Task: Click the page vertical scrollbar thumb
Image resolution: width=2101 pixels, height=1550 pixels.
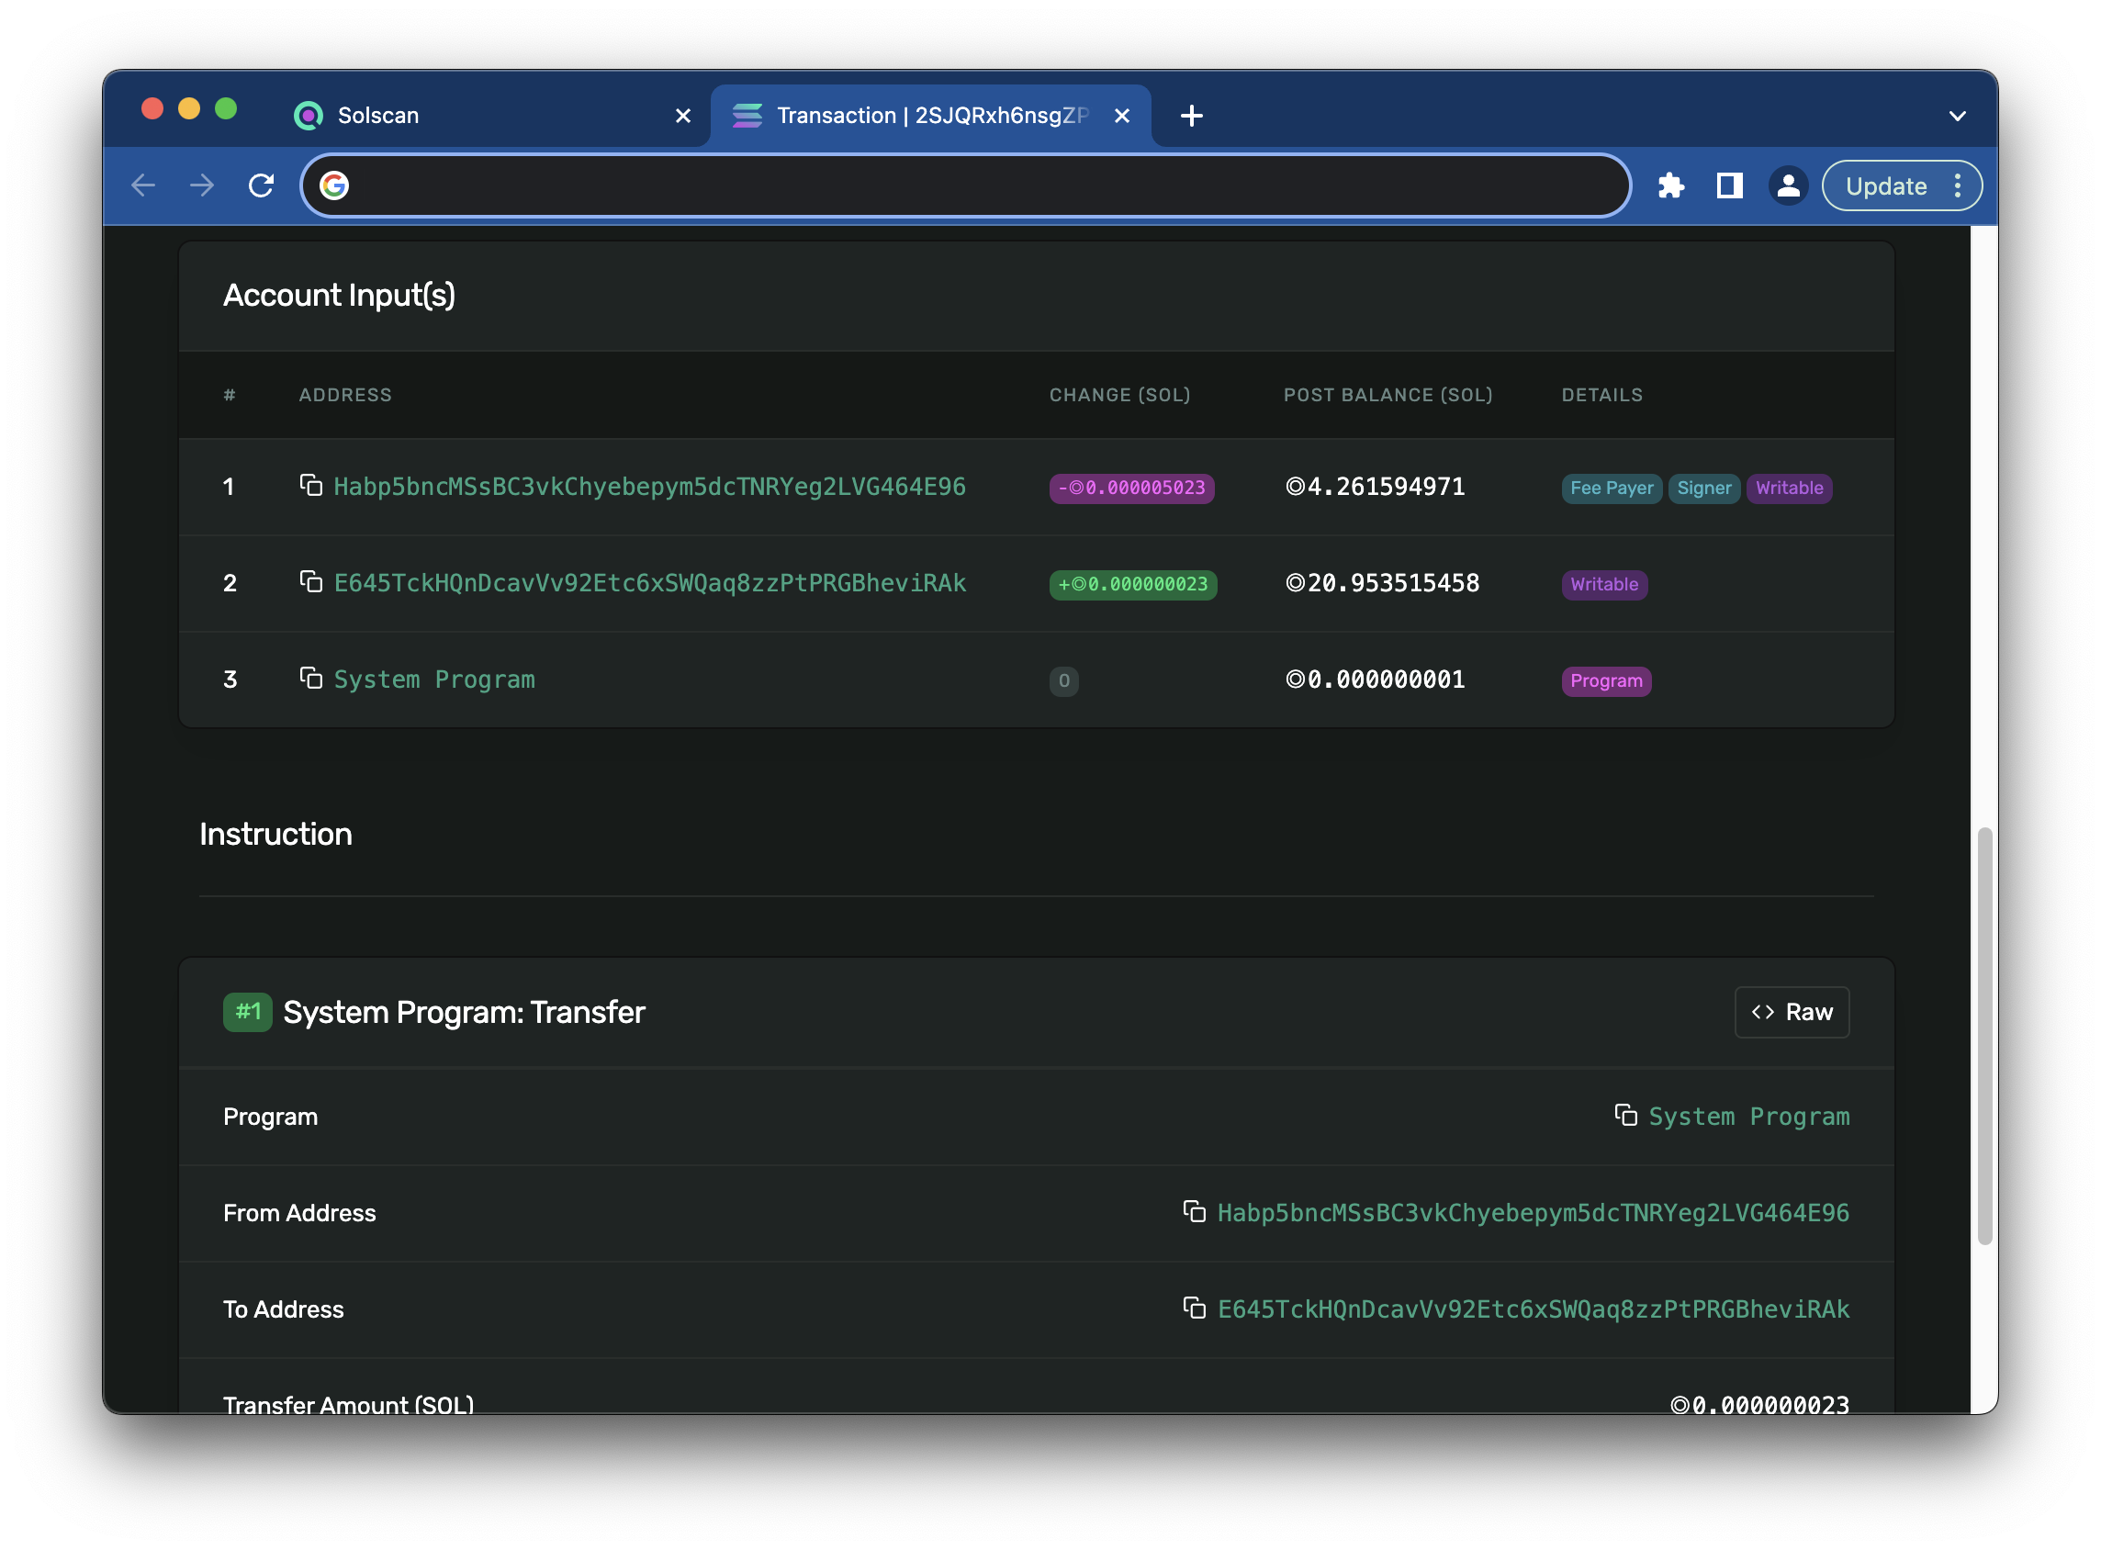Action: tap(1985, 1037)
